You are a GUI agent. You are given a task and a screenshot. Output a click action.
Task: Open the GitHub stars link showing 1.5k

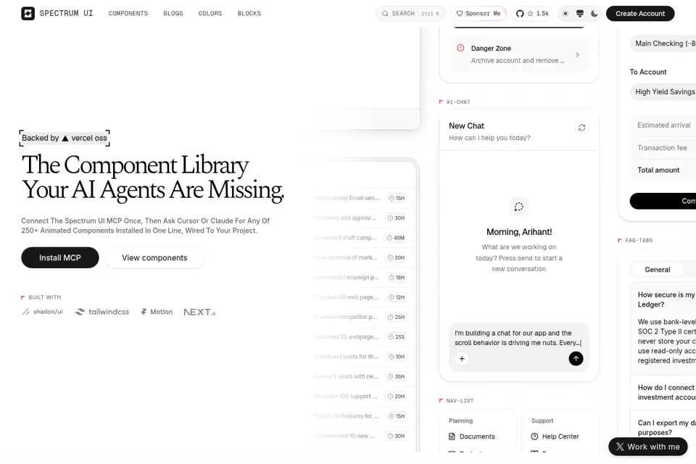tap(532, 13)
